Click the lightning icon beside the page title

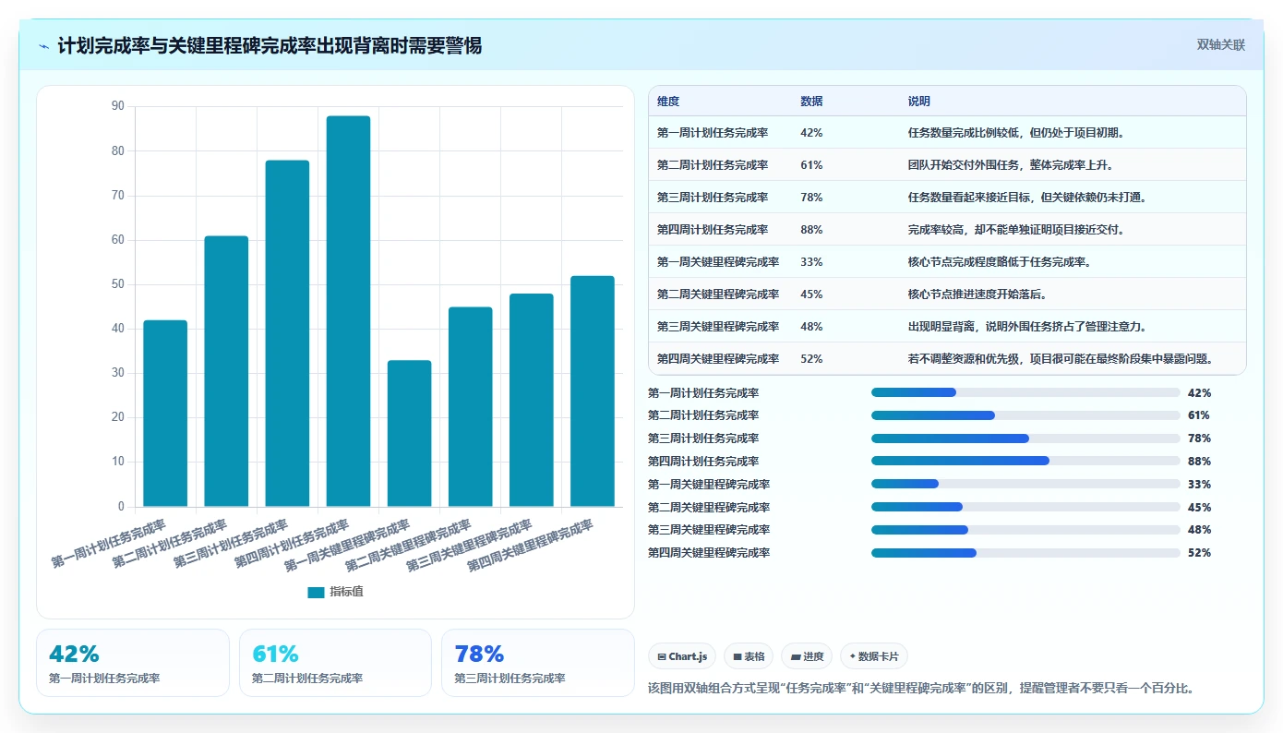tap(44, 46)
